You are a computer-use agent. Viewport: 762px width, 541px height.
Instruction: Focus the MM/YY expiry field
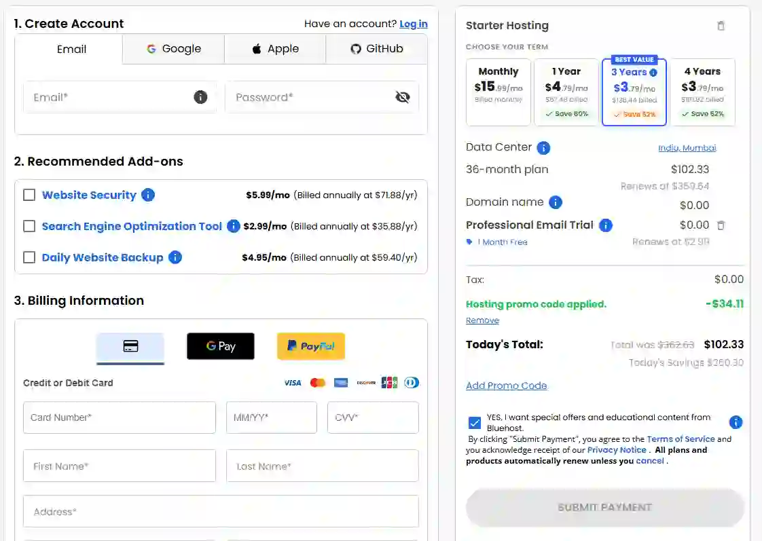272,417
